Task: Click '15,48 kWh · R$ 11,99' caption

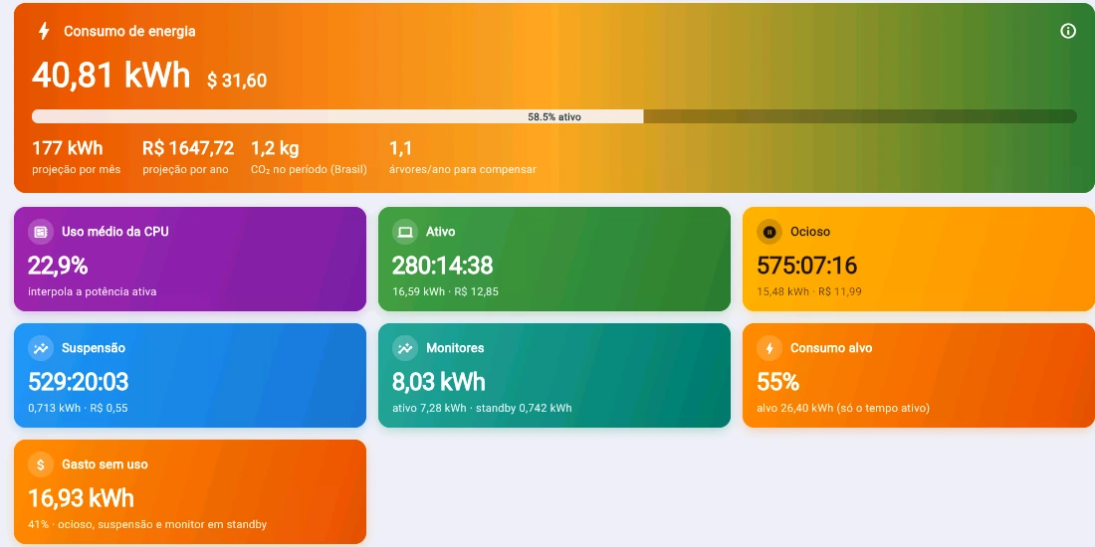Action: (809, 291)
